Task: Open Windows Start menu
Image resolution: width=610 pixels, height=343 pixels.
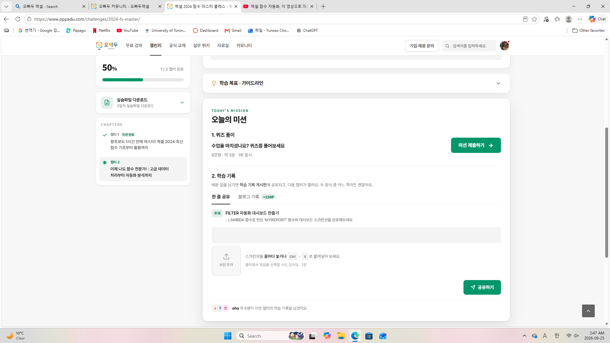Action: coord(228,336)
